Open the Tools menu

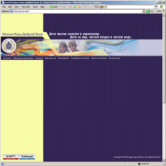point(35,7)
